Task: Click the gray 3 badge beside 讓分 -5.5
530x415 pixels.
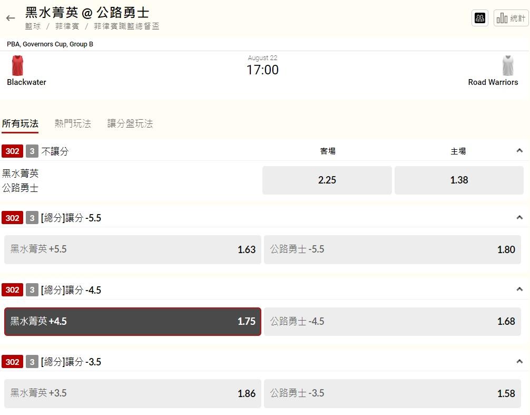Action: (32, 217)
